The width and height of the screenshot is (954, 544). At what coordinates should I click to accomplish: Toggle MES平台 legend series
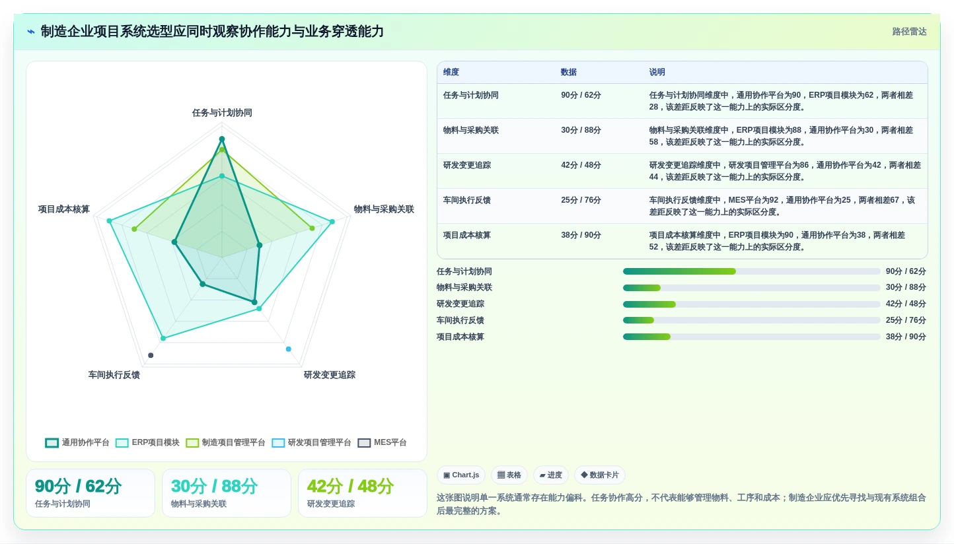click(382, 442)
